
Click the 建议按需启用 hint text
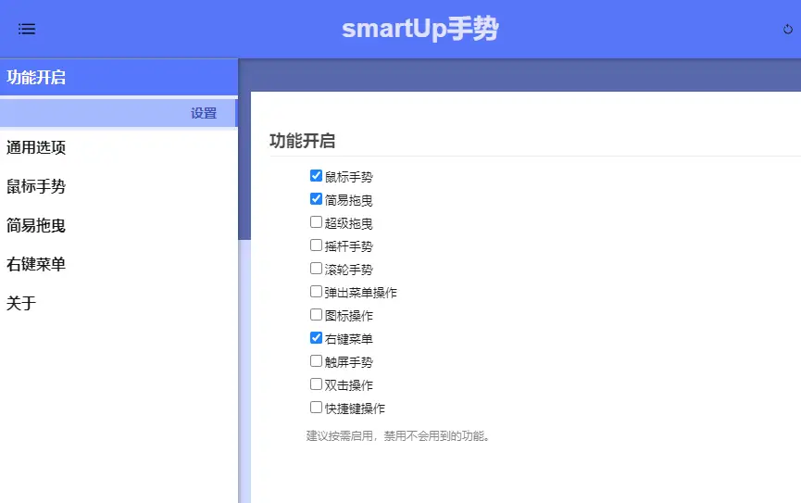(397, 436)
